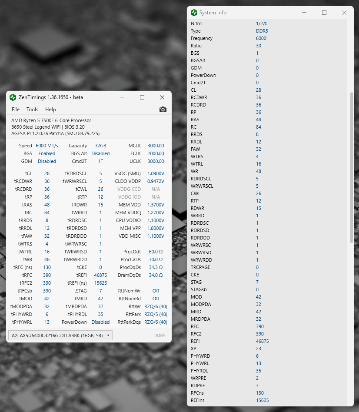Click the MEM VPP 1.8000V value
The width and height of the screenshot is (359, 412).
point(156,228)
